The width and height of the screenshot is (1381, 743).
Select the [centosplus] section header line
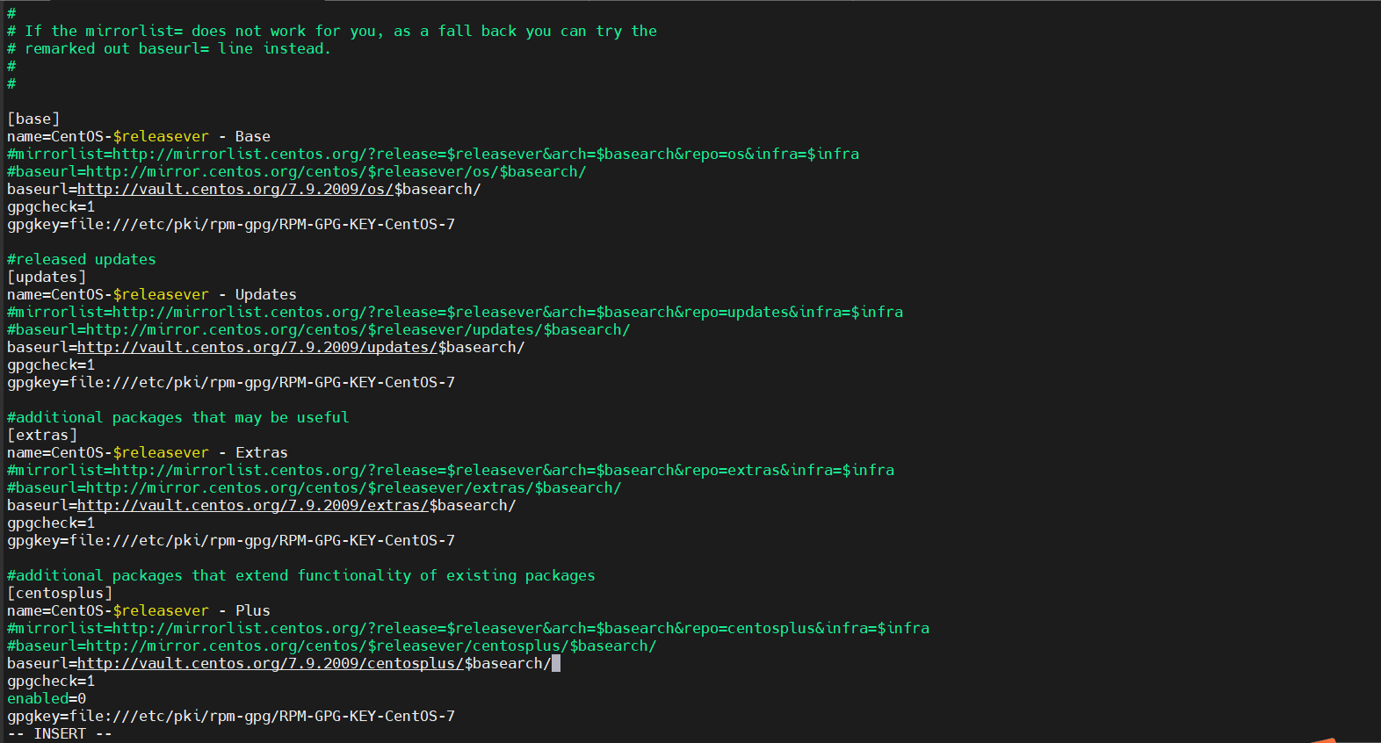[x=60, y=594]
